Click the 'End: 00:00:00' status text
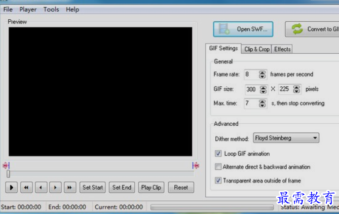Image resolution: width=339 pixels, height=214 pixels. [67, 207]
